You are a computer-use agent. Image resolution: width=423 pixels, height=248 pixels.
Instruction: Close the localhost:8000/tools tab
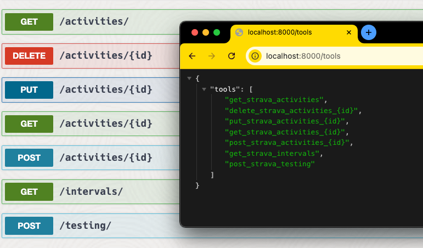point(349,32)
